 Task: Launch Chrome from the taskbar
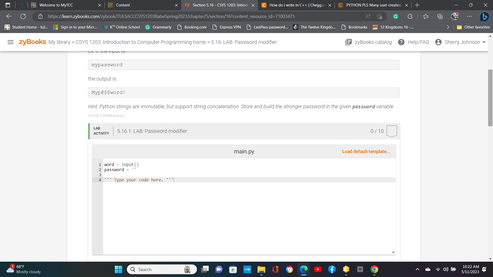[374, 269]
